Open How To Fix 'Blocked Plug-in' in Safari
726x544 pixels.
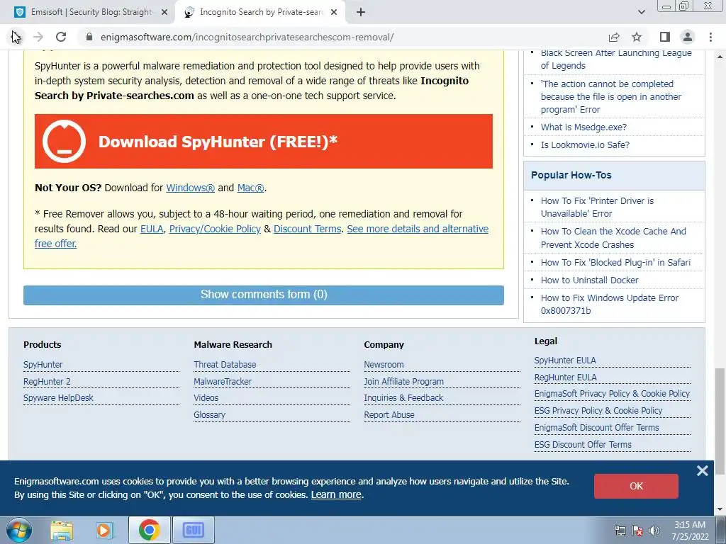(615, 262)
